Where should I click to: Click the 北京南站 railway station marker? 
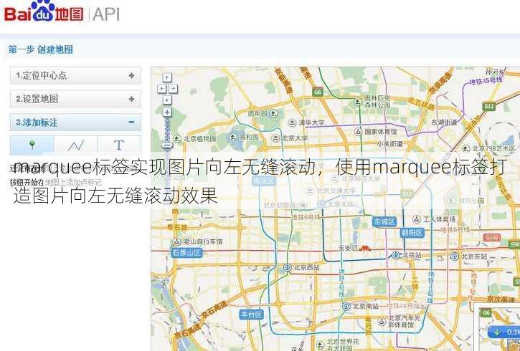pos(346,307)
